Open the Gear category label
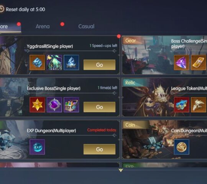 (x=131, y=41)
